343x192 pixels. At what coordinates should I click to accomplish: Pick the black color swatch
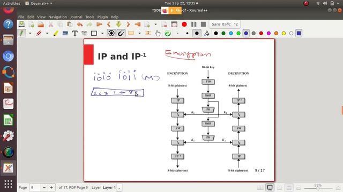216,33
